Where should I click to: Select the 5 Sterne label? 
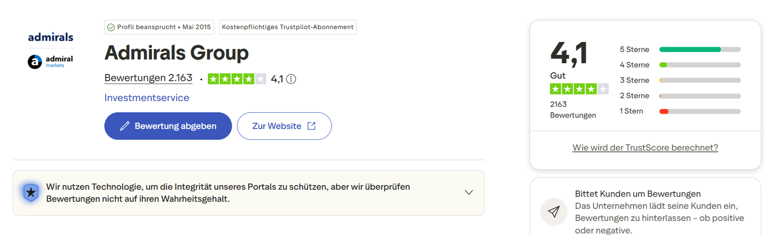click(634, 49)
